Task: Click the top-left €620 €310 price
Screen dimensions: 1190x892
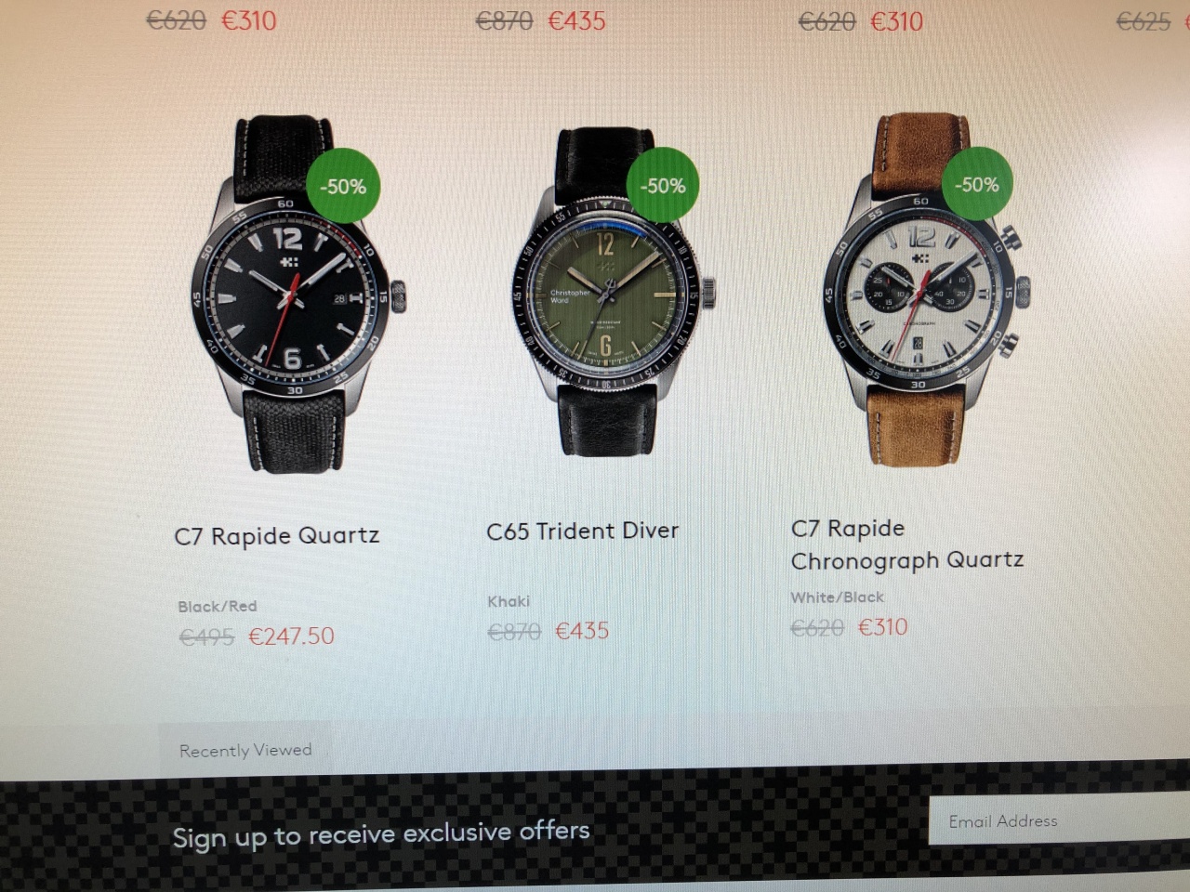Action: 211,20
